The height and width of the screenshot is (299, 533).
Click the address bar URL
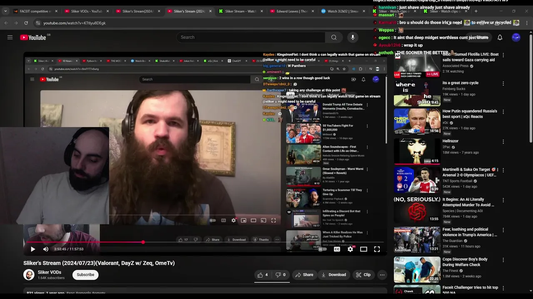75,23
